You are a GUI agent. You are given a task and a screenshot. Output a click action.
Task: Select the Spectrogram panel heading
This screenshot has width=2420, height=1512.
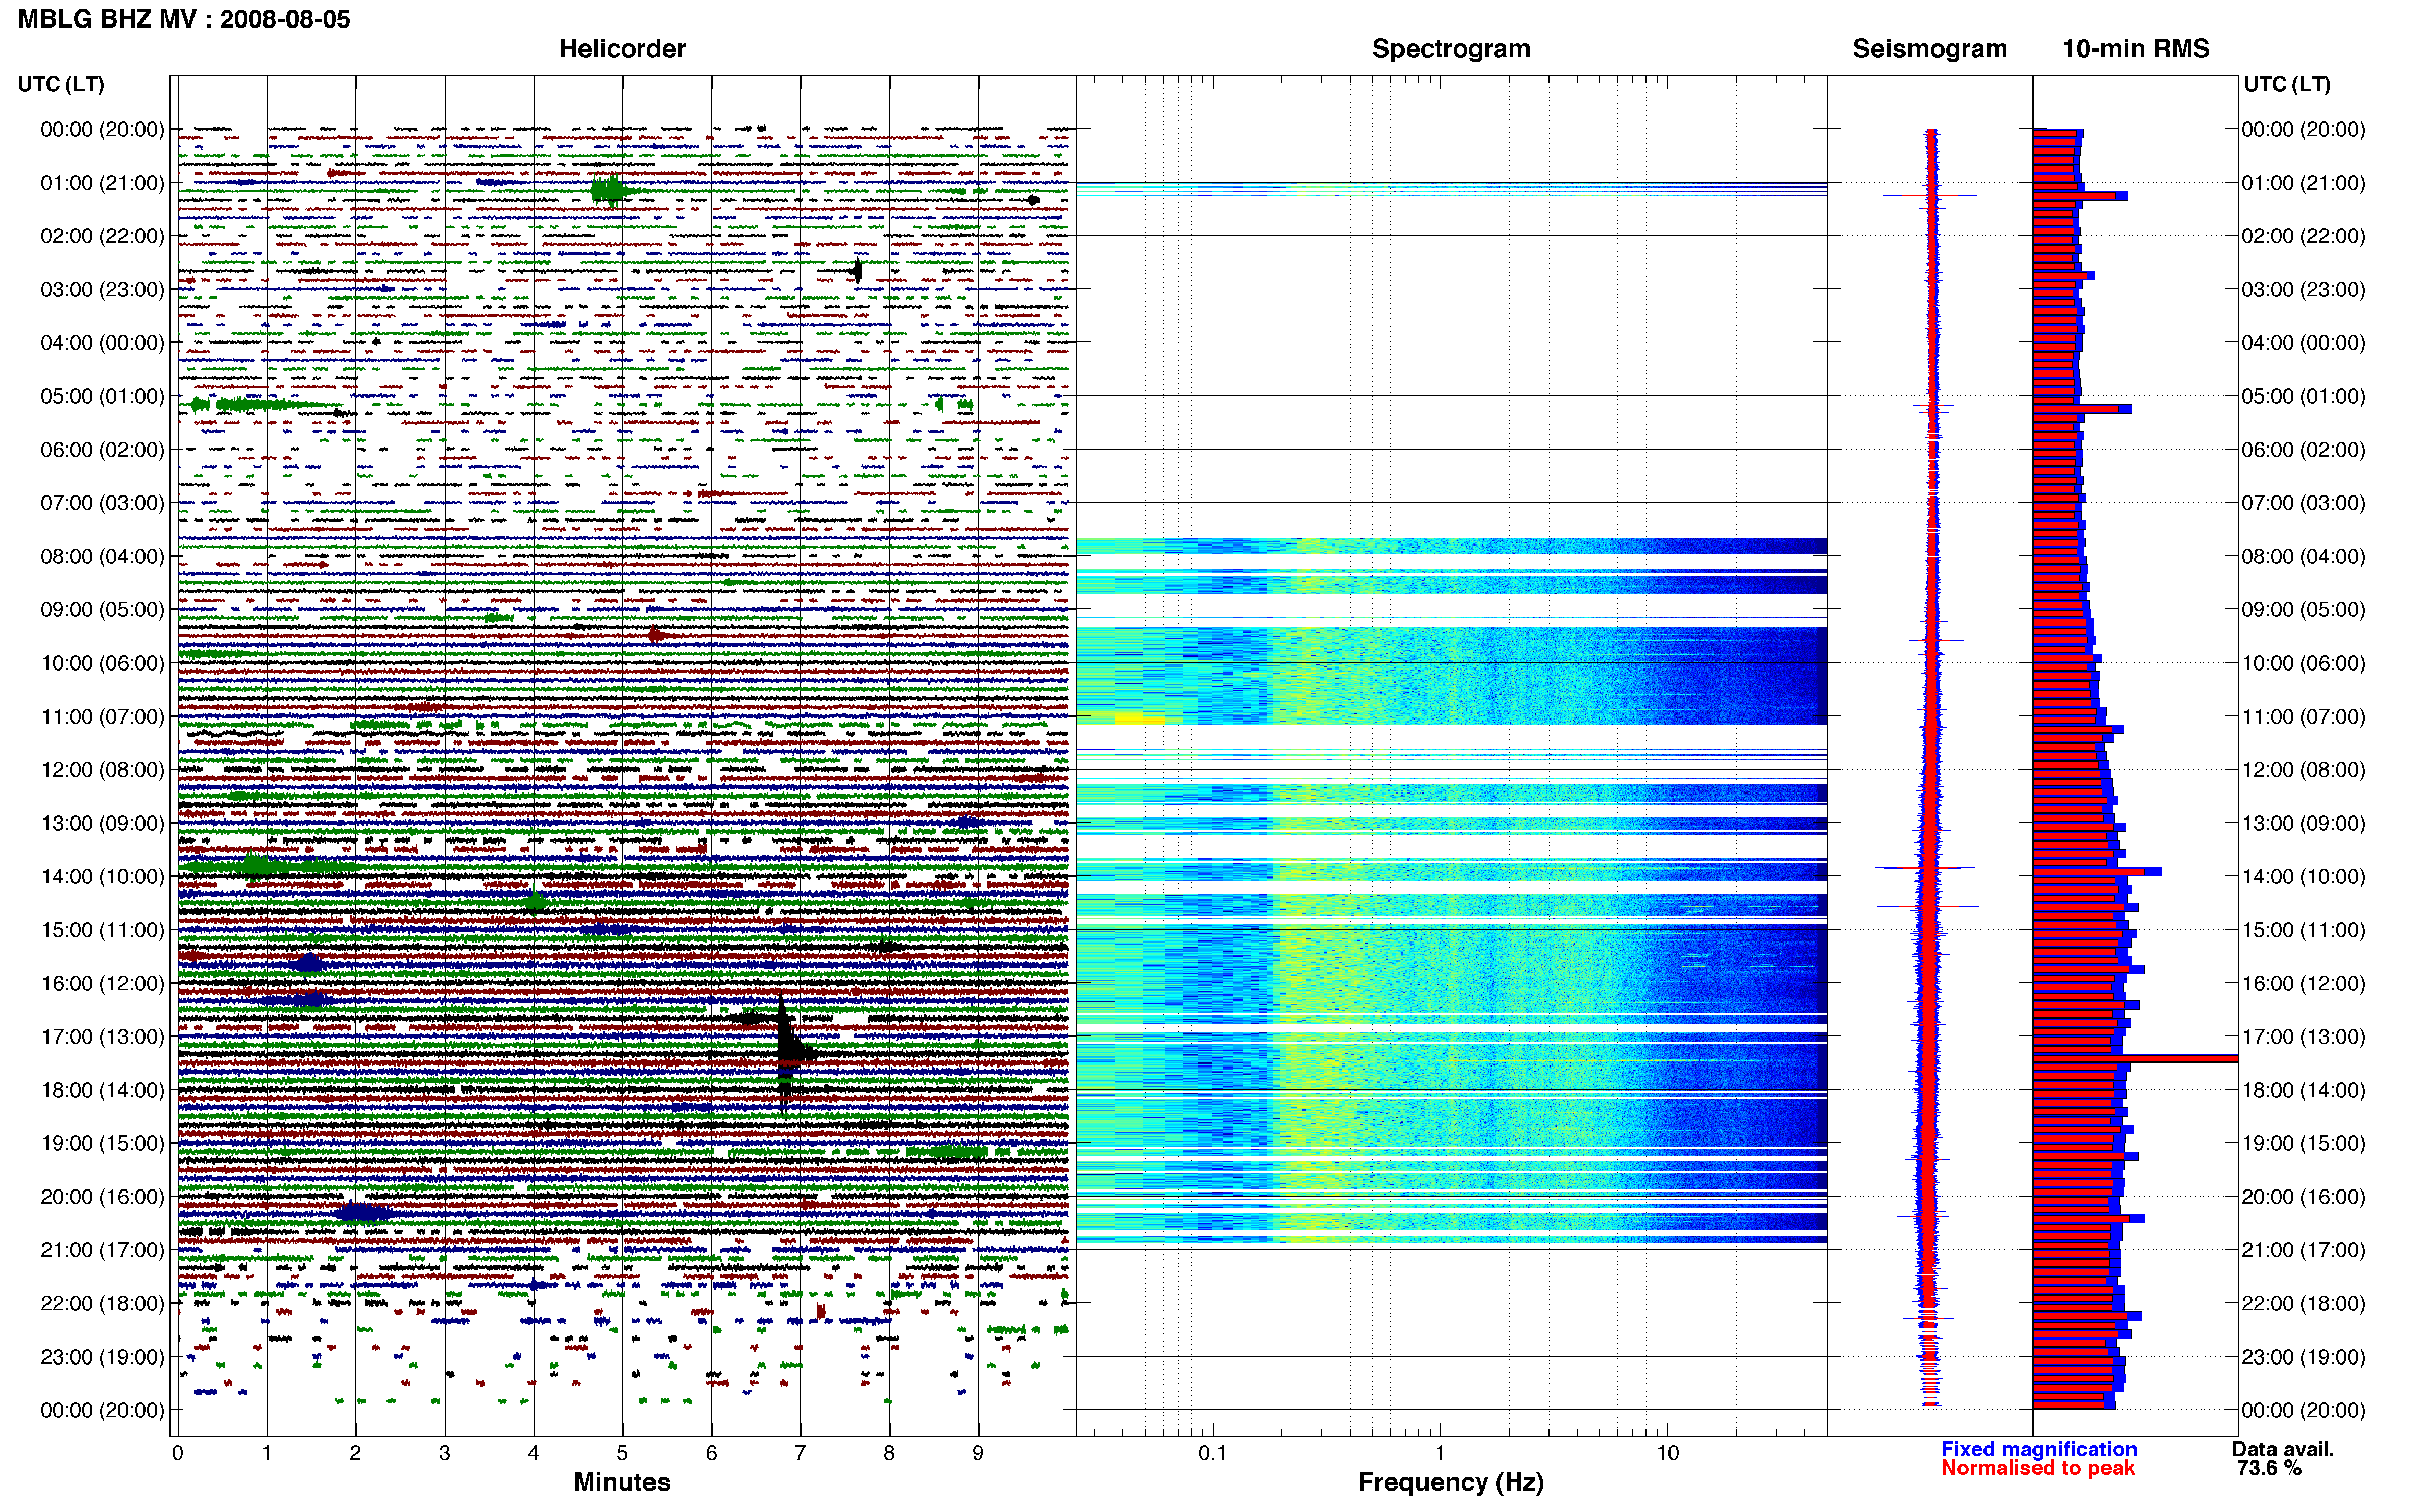pyautogui.click(x=1450, y=49)
